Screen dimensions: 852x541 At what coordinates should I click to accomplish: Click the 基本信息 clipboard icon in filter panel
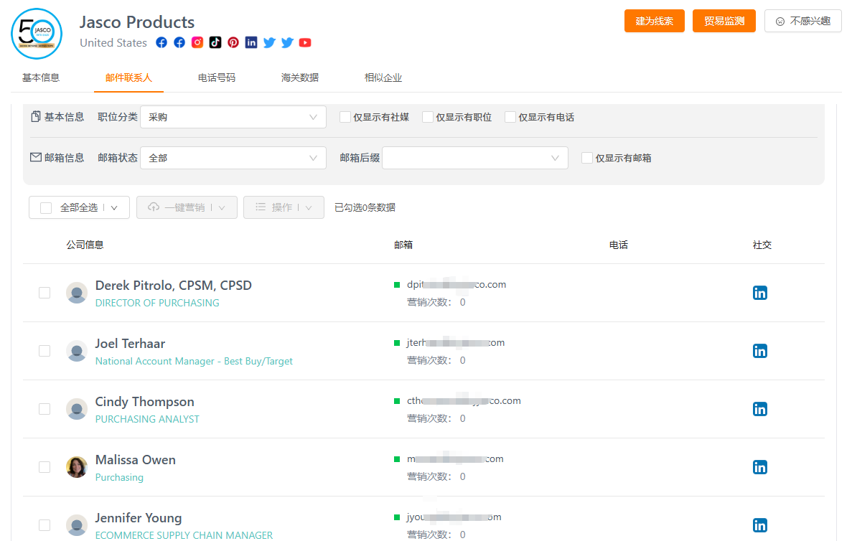pos(36,117)
